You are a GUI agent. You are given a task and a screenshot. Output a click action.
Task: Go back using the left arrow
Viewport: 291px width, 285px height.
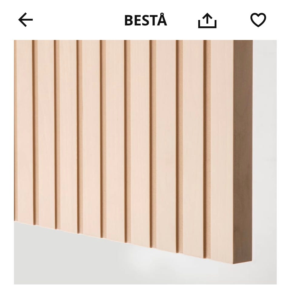click(x=25, y=20)
